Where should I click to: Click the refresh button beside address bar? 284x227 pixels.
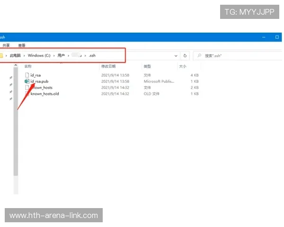pyautogui.click(x=185, y=55)
